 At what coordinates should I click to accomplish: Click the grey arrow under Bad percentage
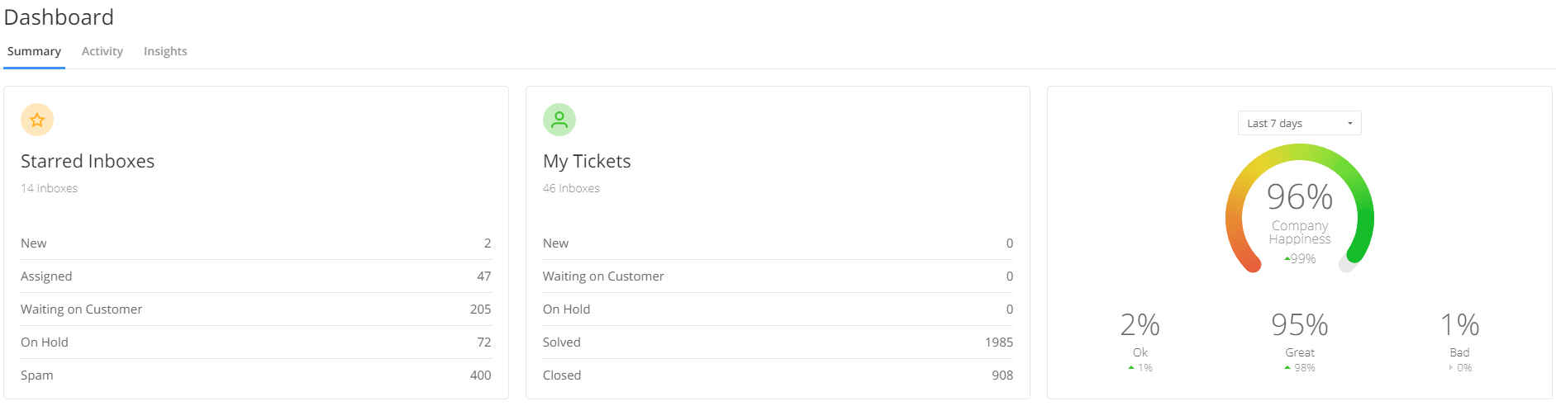coord(1451,368)
